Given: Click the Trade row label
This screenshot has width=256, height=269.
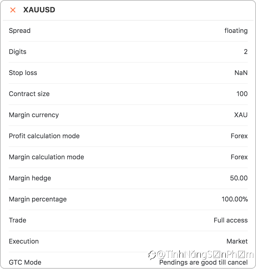Looking at the screenshot, I should point(18,220).
